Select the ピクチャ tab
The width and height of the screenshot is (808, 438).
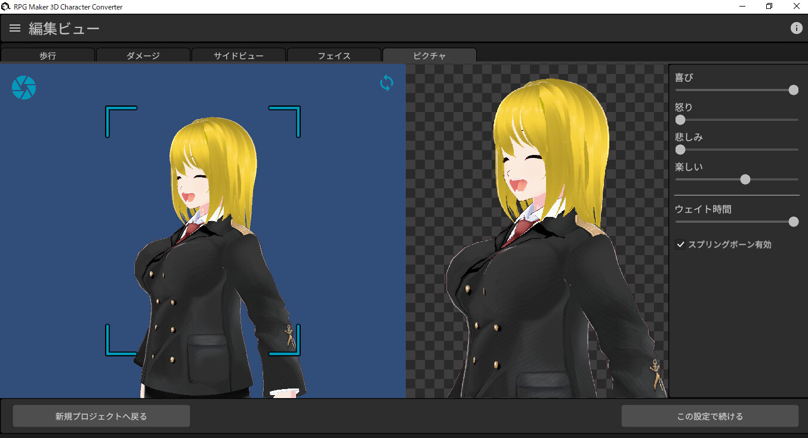(x=429, y=55)
